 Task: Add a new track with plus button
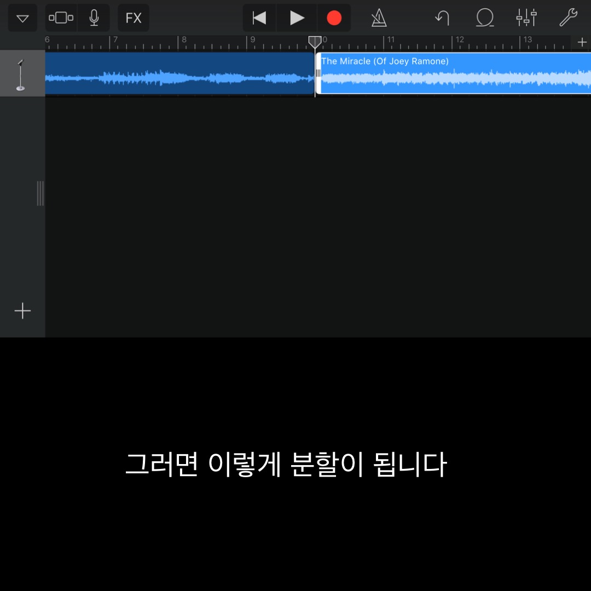22,311
